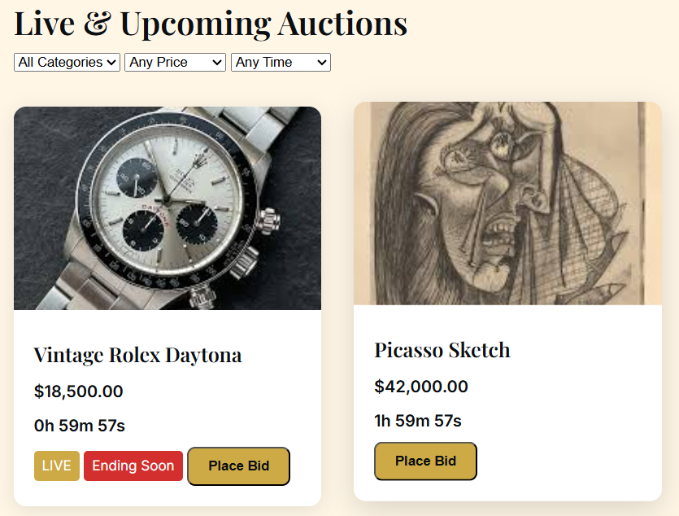Click the Place Bid button for Picasso Sketch
The width and height of the screenshot is (679, 516).
(425, 461)
